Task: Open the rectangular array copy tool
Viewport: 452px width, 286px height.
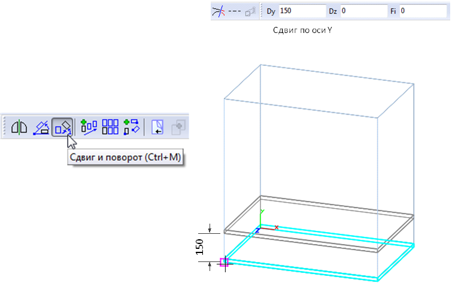Action: pyautogui.click(x=110, y=127)
